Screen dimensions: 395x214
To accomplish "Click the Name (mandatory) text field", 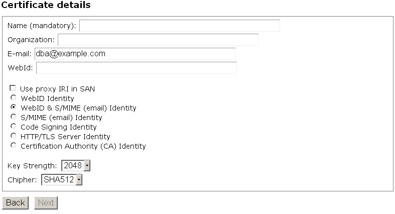I will (179, 26).
